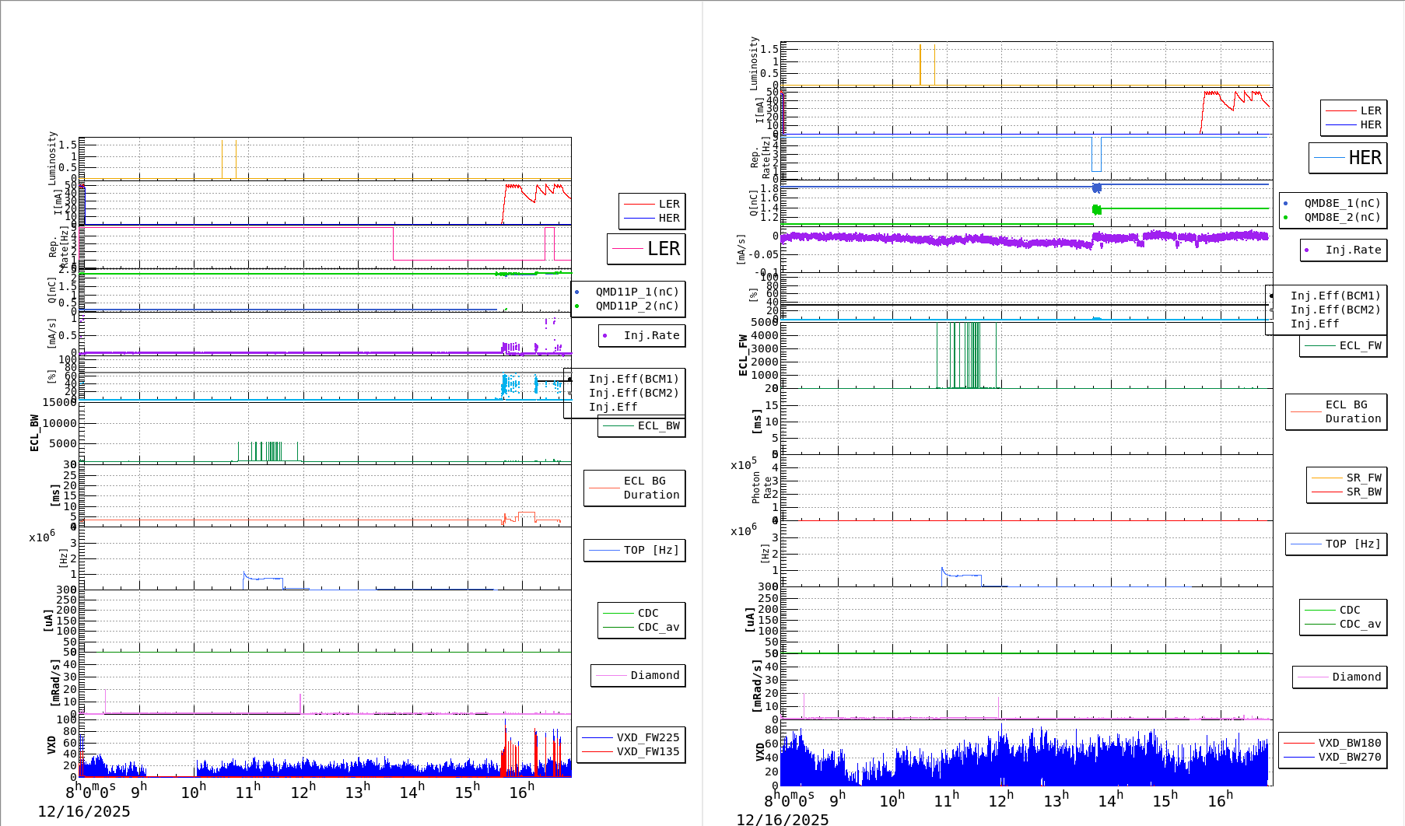Click the large HER label in right panel
1405x826 pixels.
pyautogui.click(x=1365, y=158)
